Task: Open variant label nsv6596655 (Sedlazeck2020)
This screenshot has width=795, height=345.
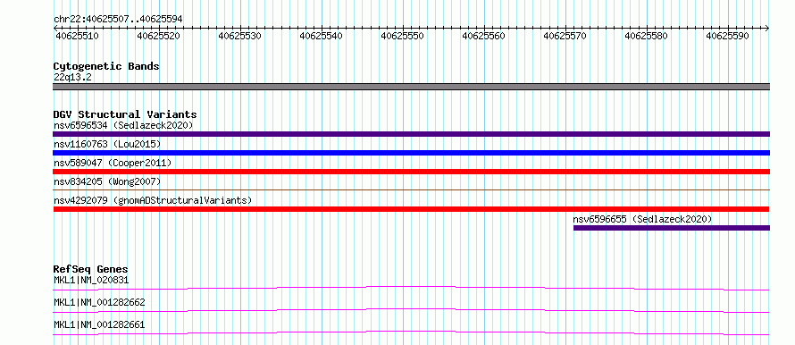Action: (643, 219)
